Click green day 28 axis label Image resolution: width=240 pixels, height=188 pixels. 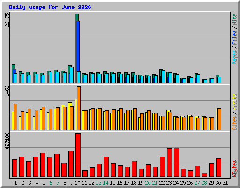[x=204, y=183]
